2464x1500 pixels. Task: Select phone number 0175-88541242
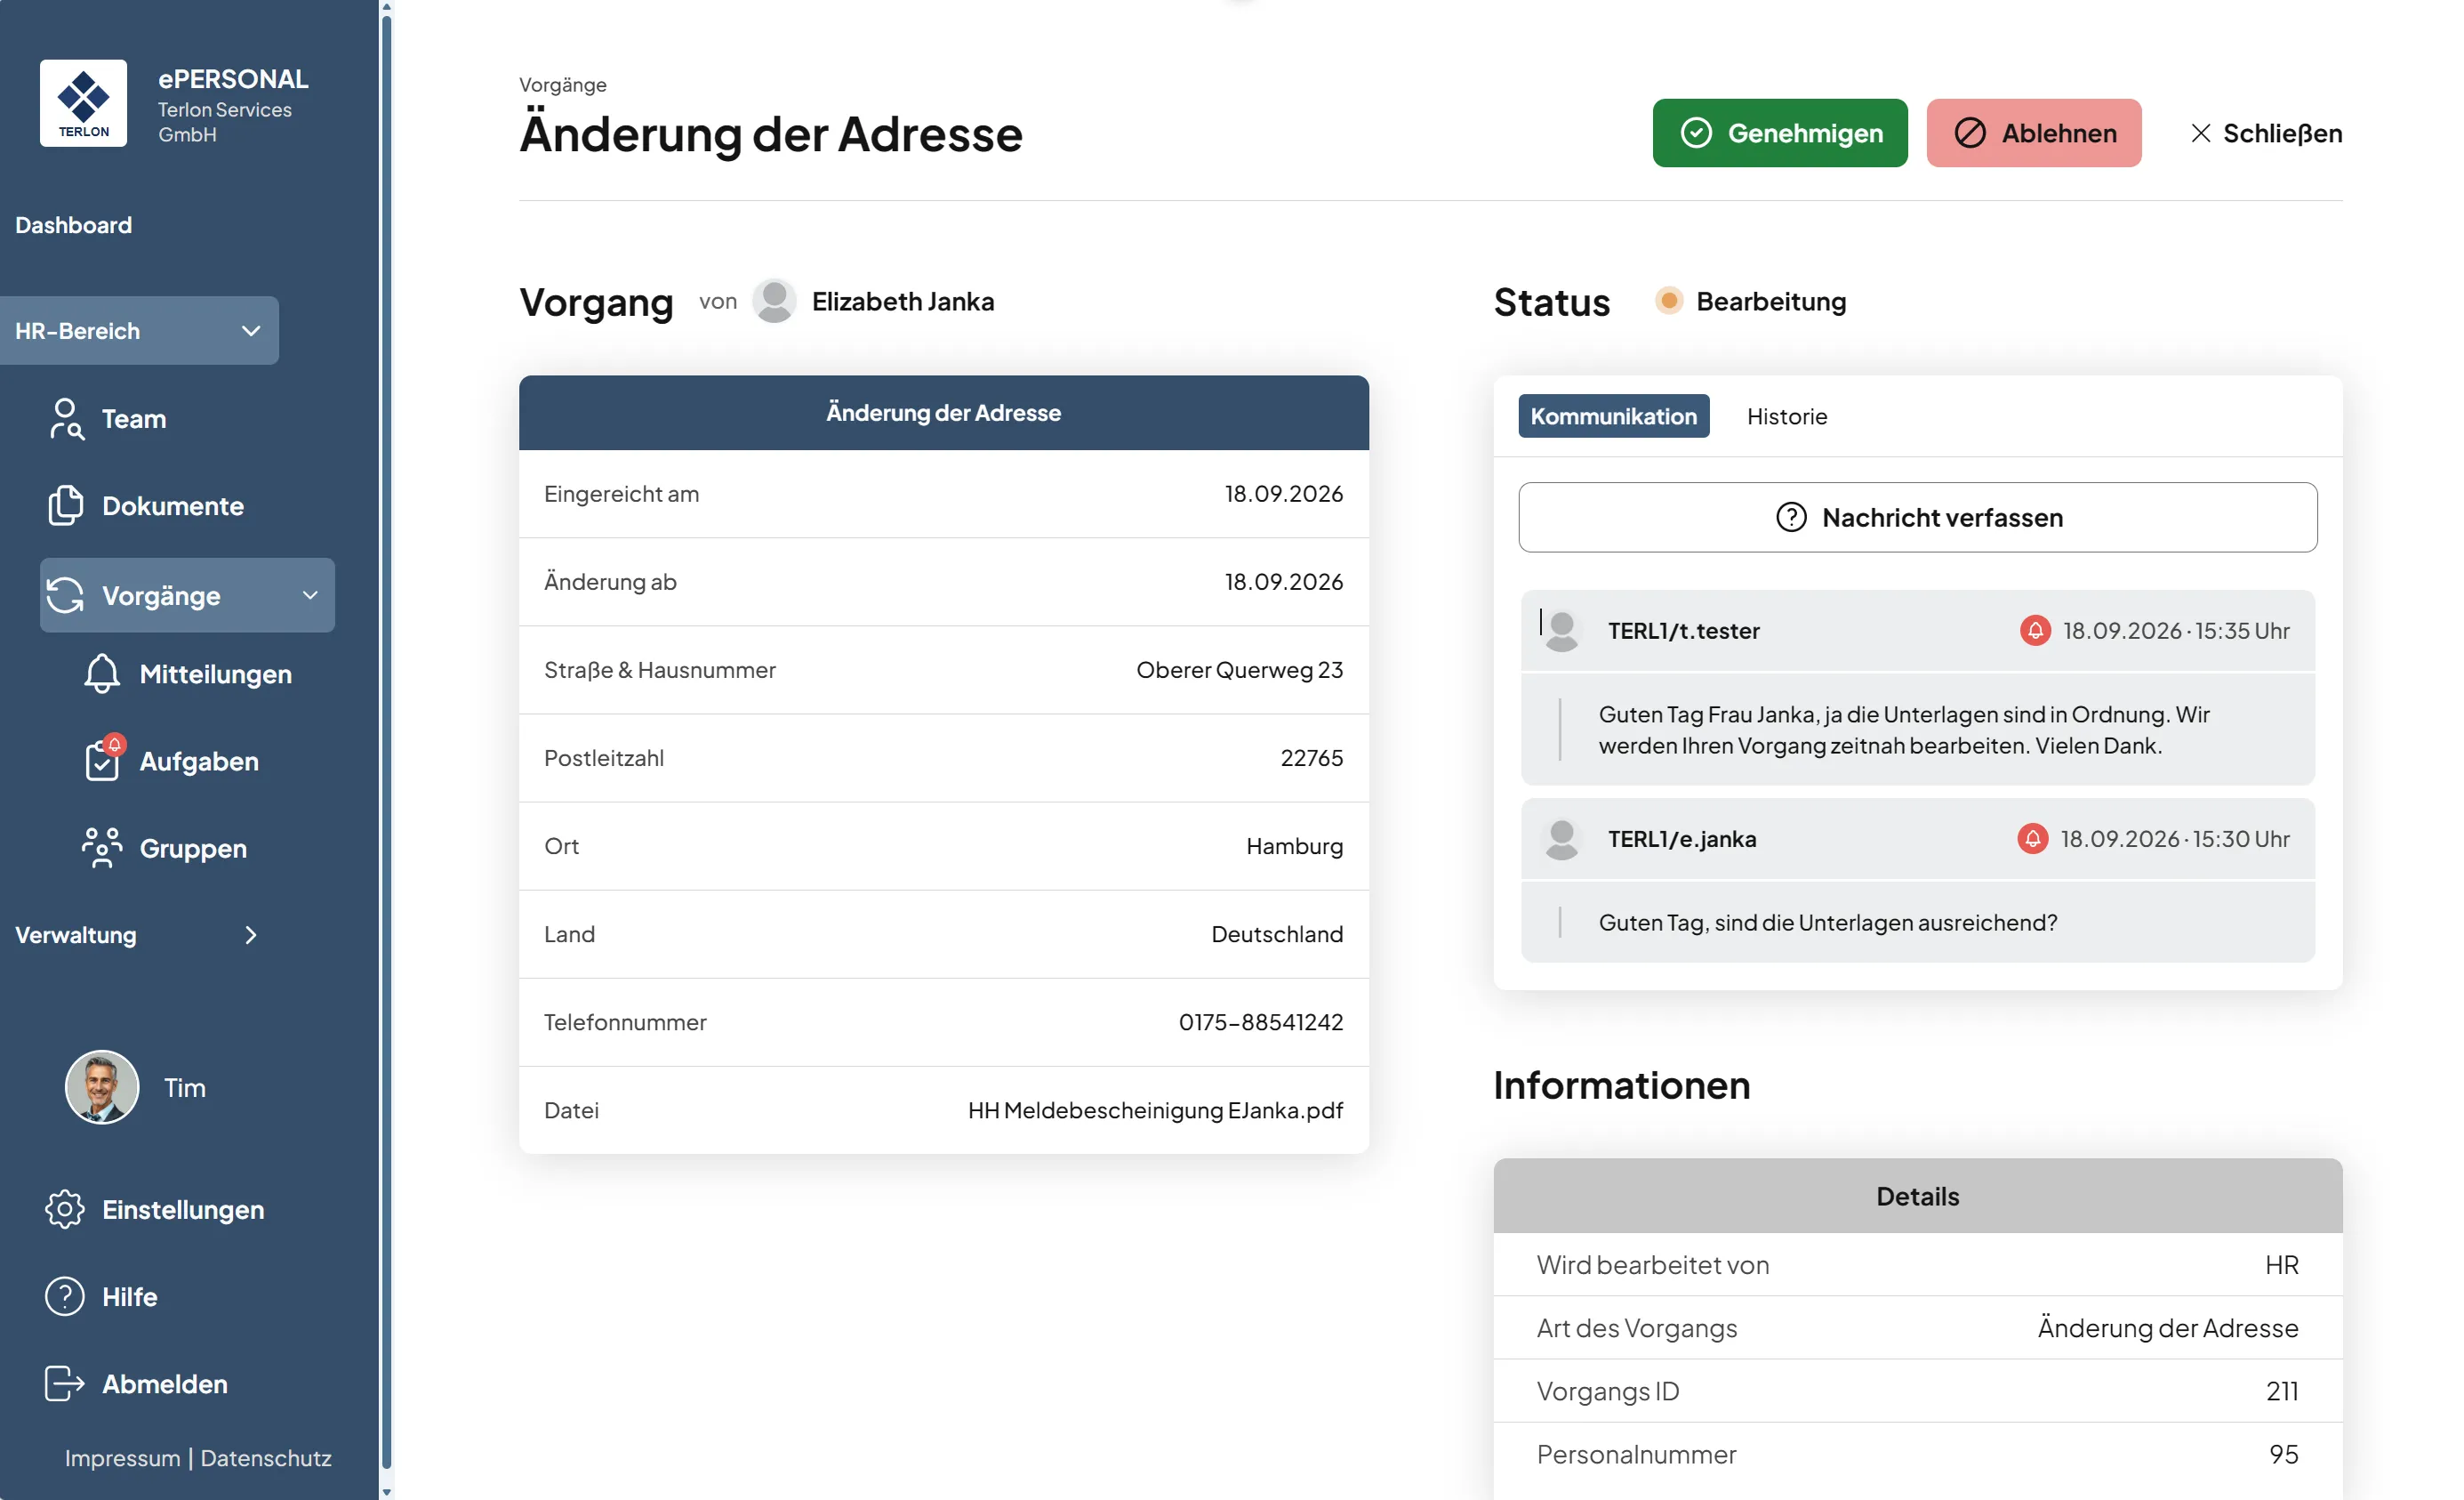[1260, 1021]
